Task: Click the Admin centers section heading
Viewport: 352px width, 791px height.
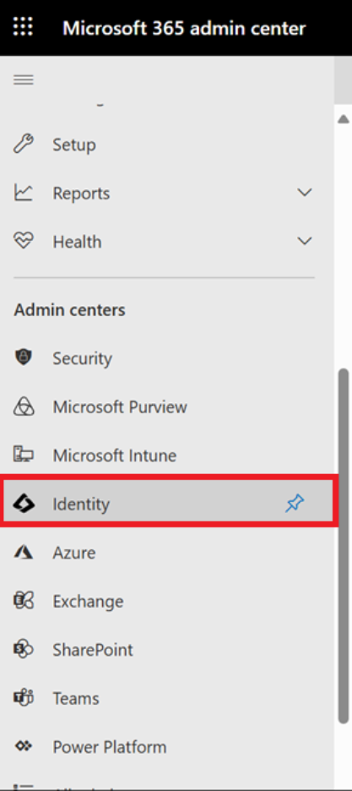Action: coord(69,309)
